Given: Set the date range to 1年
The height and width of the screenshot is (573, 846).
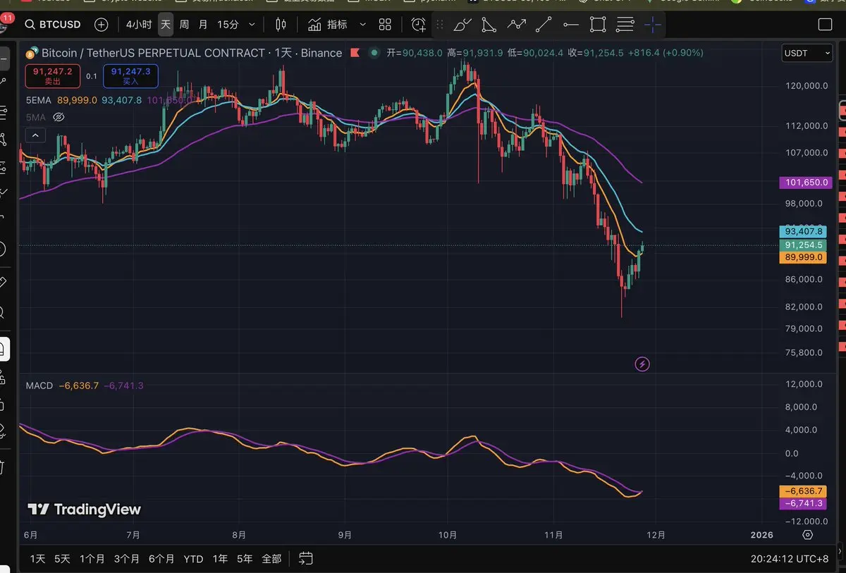Looking at the screenshot, I should pyautogui.click(x=220, y=559).
